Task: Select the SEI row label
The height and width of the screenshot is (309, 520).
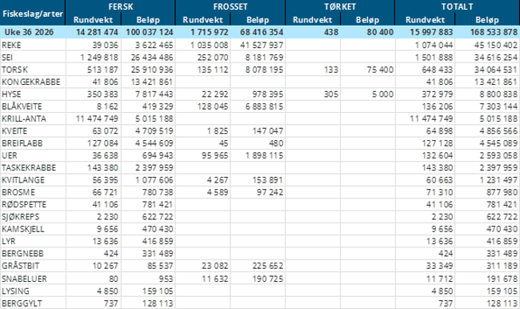Action: click(x=7, y=57)
